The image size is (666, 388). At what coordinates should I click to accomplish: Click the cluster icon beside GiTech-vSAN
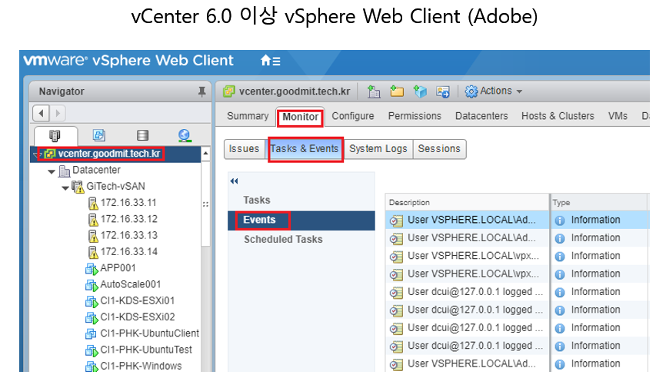pos(78,187)
